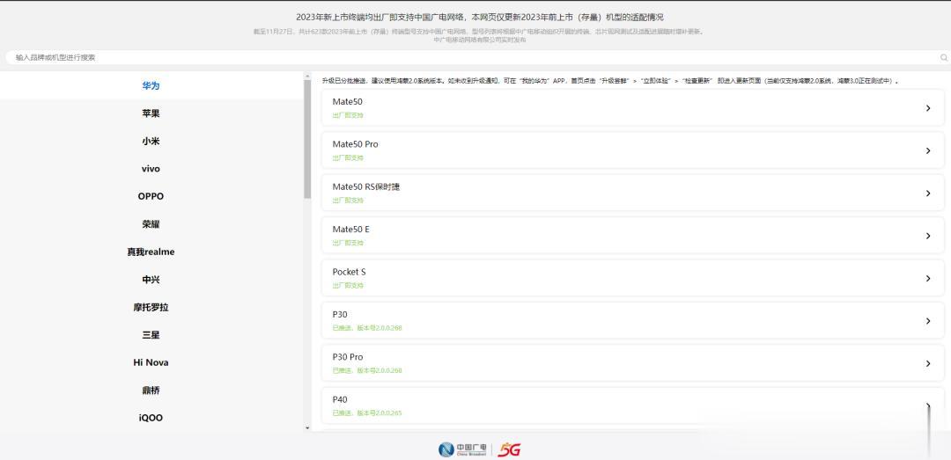951x460 pixels.
Task: Expand the Mate50 E row chevron
Action: (928, 236)
